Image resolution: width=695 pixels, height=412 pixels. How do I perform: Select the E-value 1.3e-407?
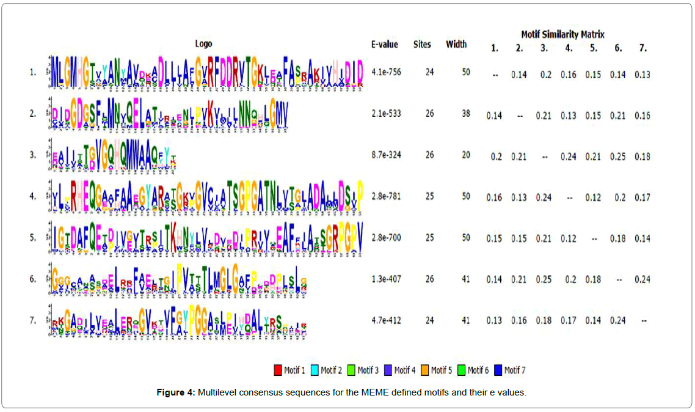coord(387,279)
